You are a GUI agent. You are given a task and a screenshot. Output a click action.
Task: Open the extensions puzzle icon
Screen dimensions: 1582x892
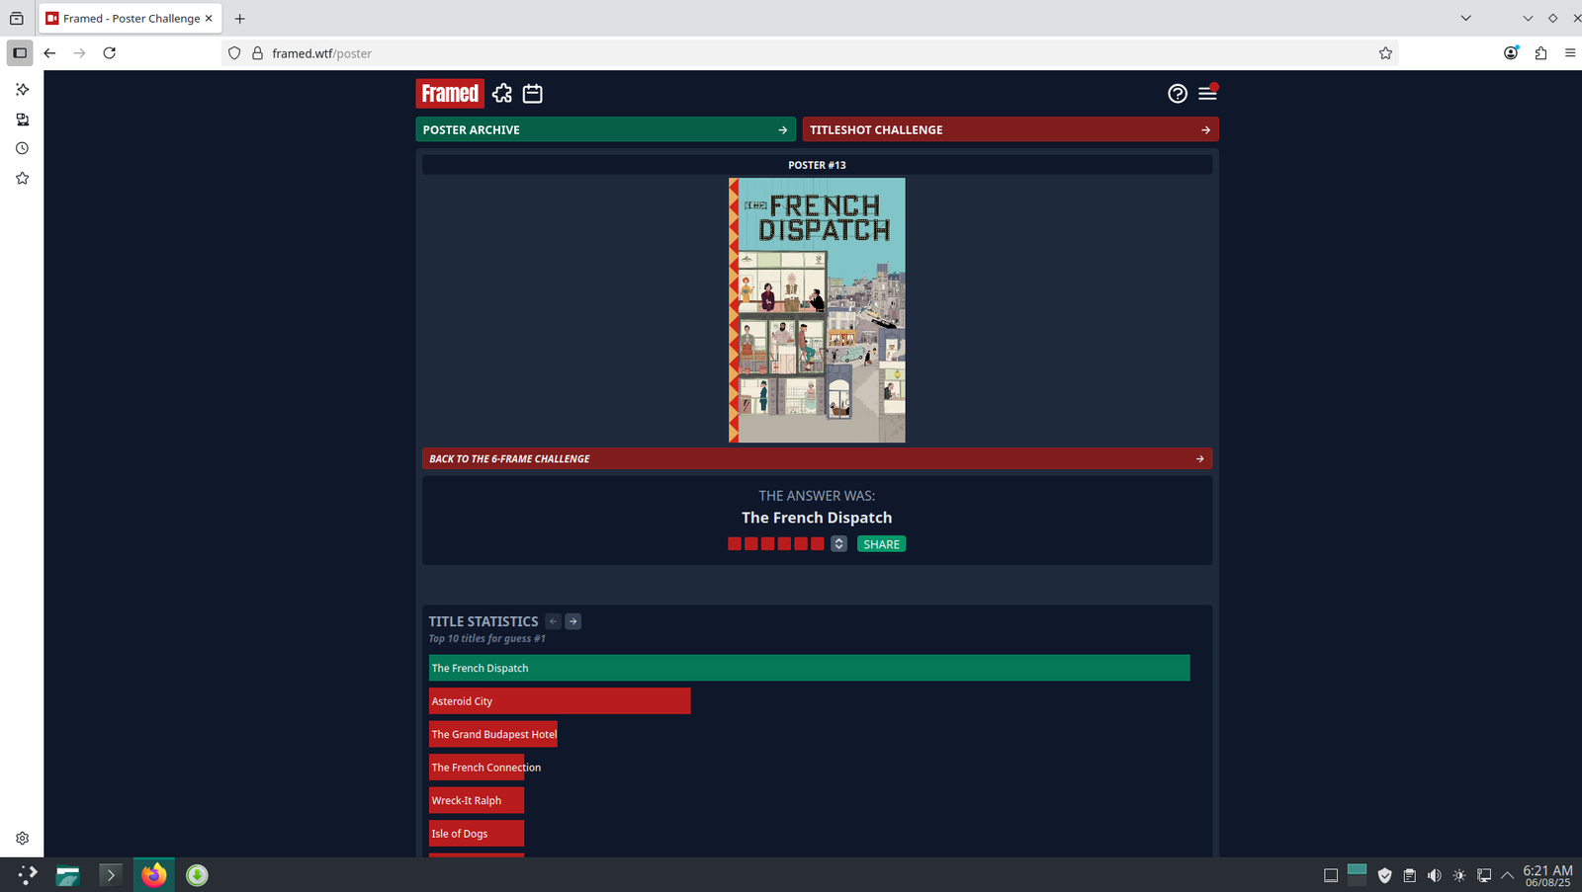pos(1540,53)
